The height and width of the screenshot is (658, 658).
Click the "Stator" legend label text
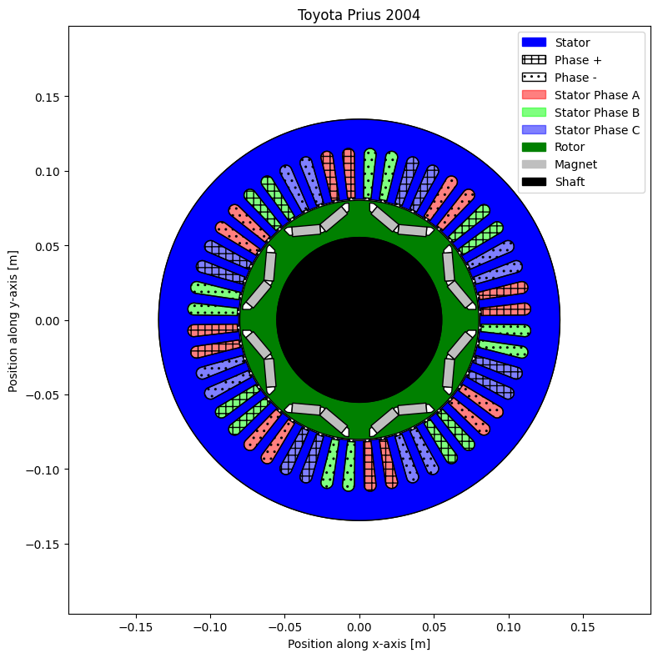(x=572, y=43)
